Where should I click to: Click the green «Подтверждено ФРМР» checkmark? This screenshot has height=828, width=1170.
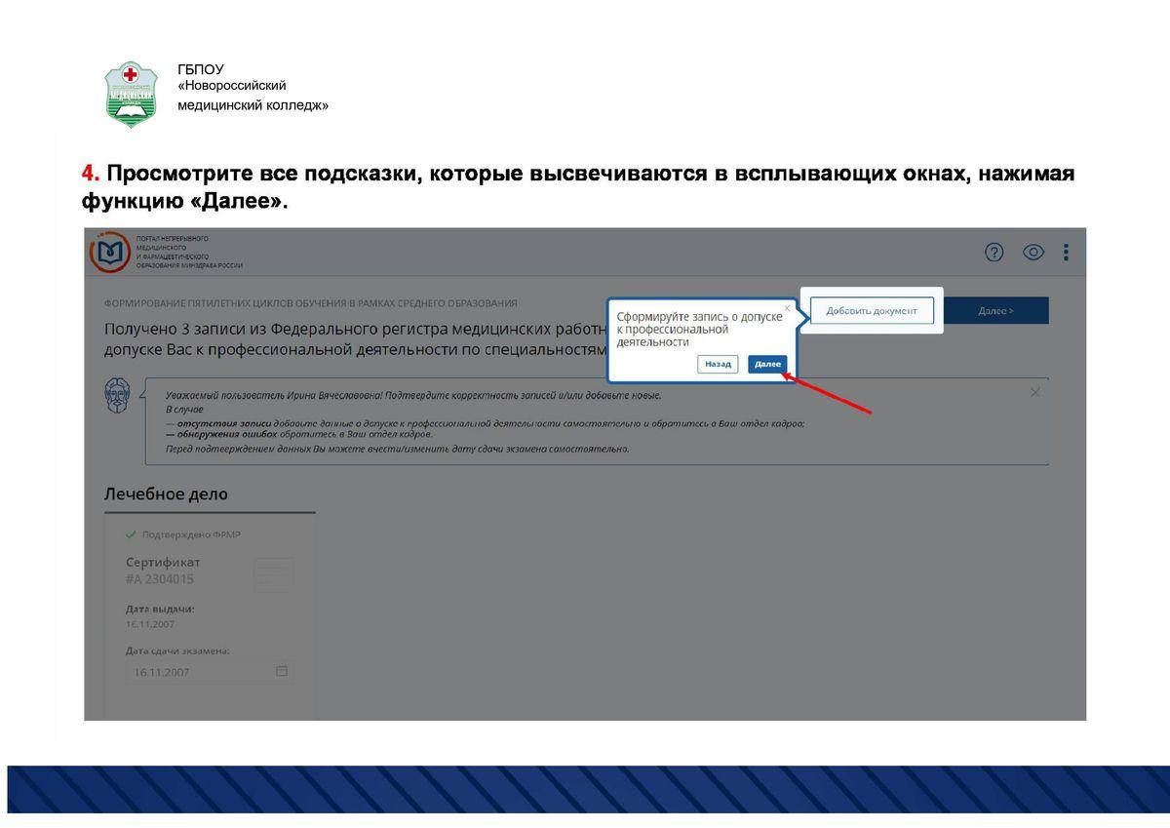pyautogui.click(x=131, y=534)
